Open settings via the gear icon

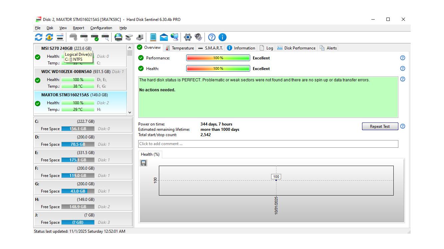pos(188,37)
